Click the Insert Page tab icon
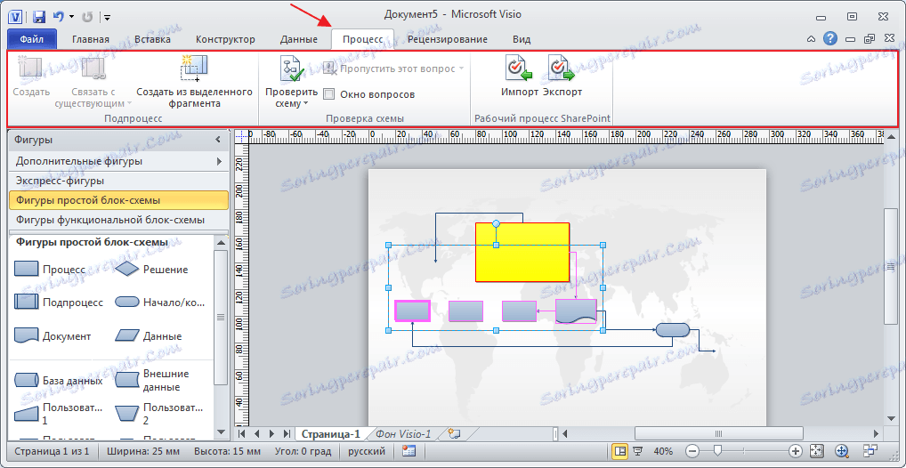This screenshot has width=906, height=468. tap(454, 433)
